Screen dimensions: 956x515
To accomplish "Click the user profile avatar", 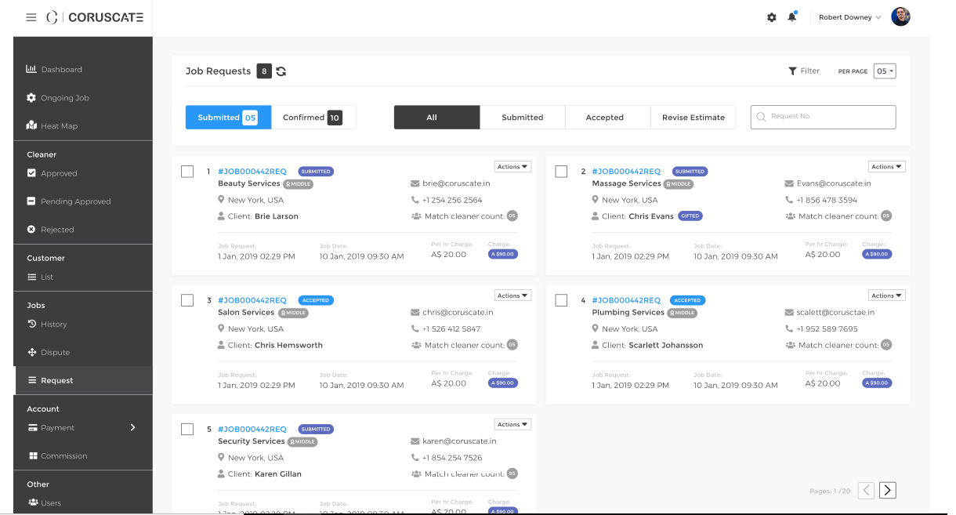I will point(900,17).
